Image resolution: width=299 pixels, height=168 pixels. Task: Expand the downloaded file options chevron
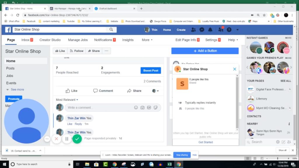(x=40, y=150)
